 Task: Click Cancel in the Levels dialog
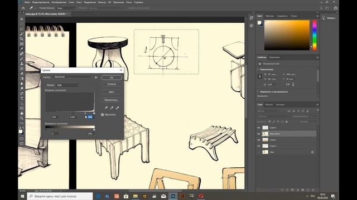pos(112,84)
